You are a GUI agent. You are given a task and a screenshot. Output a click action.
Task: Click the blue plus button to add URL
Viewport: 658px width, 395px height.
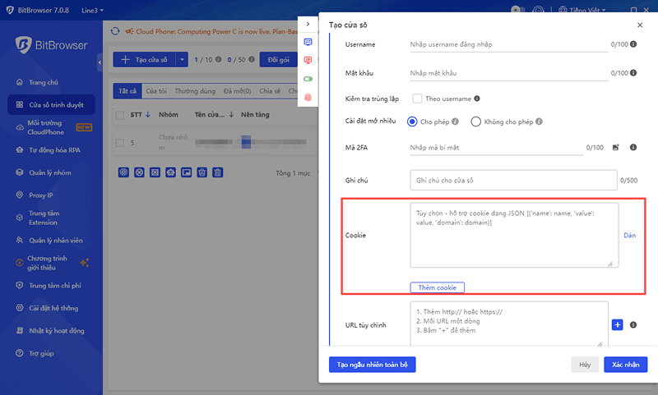point(618,324)
